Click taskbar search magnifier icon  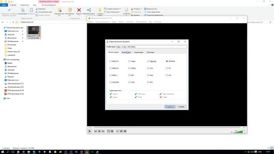pos(8,152)
